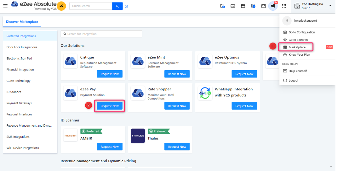This screenshot has height=171, width=337.
Task: Request eZee Pay payment solution
Action: point(110,106)
